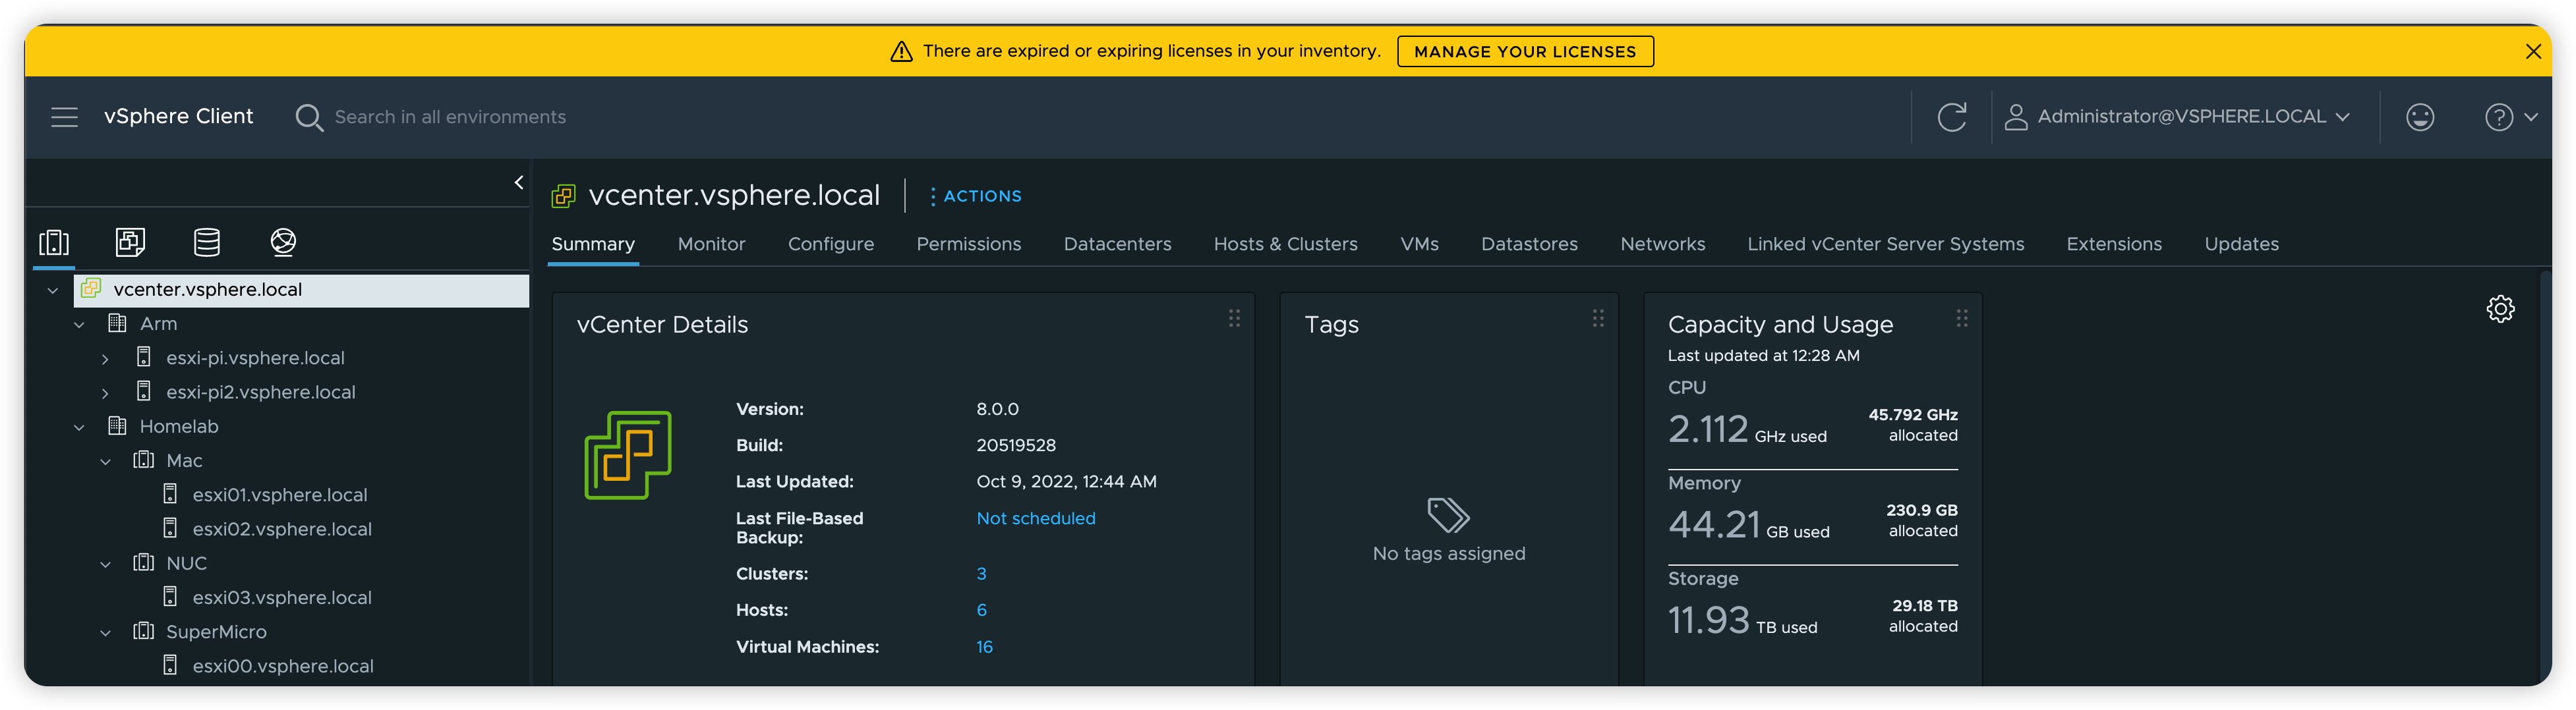Click the Homelab datacenter icon
This screenshot has width=2576, height=710.
tap(117, 425)
